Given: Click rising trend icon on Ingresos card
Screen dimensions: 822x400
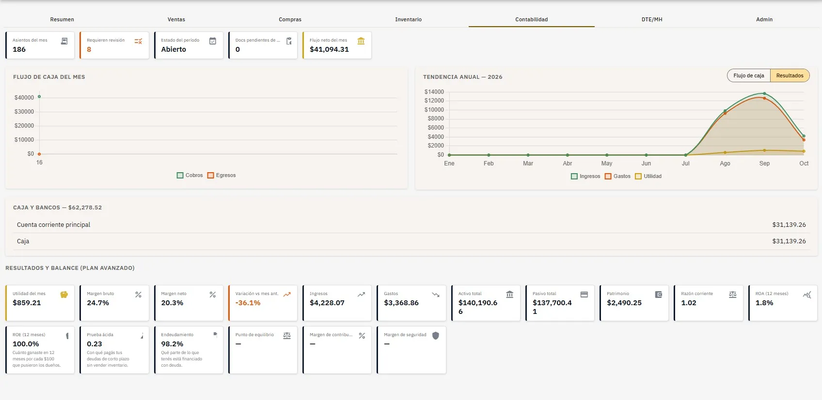Looking at the screenshot, I should click(x=361, y=295).
